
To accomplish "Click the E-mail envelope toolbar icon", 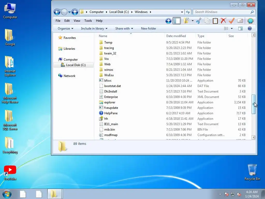I will (x=240, y=21).
